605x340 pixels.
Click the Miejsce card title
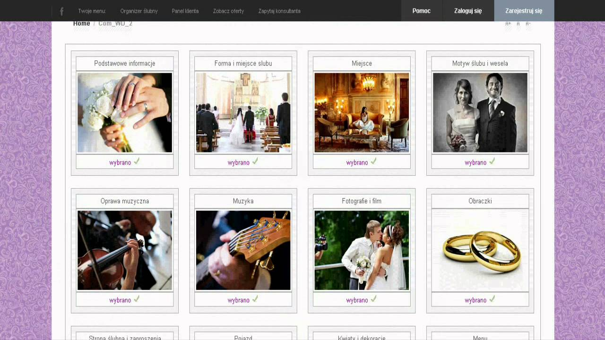click(x=362, y=63)
